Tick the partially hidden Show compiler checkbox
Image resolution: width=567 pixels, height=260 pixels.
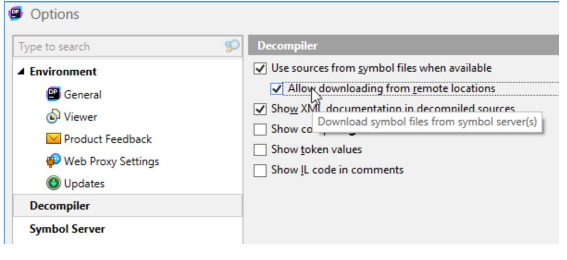[261, 130]
